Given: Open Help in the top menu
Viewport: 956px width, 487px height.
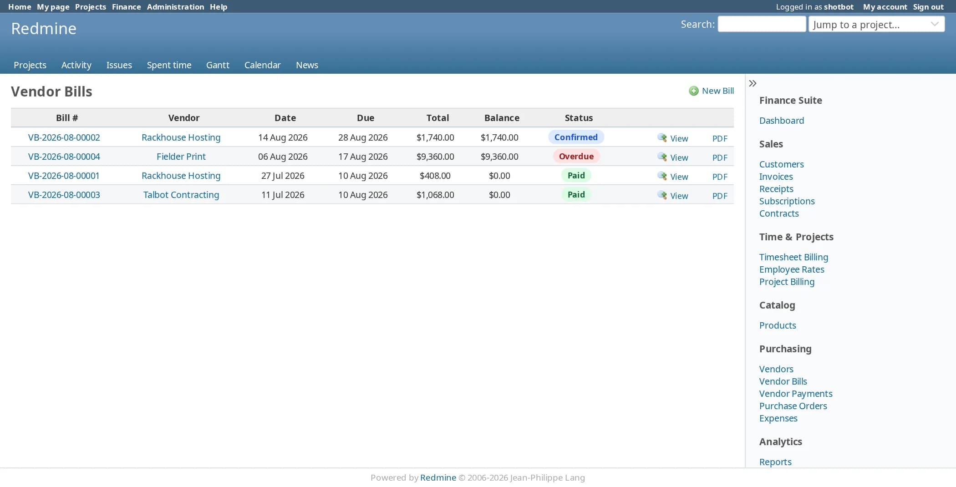Looking at the screenshot, I should [x=219, y=7].
